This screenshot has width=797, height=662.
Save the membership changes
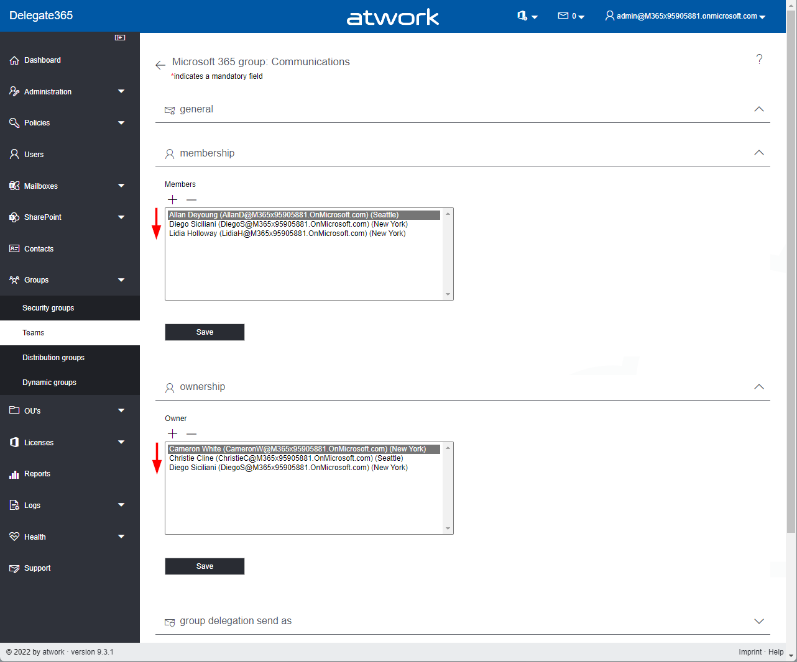(x=205, y=332)
